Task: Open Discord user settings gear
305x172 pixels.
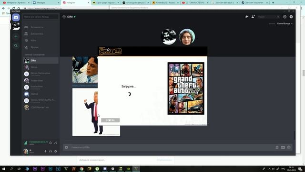Action: coord(56,151)
